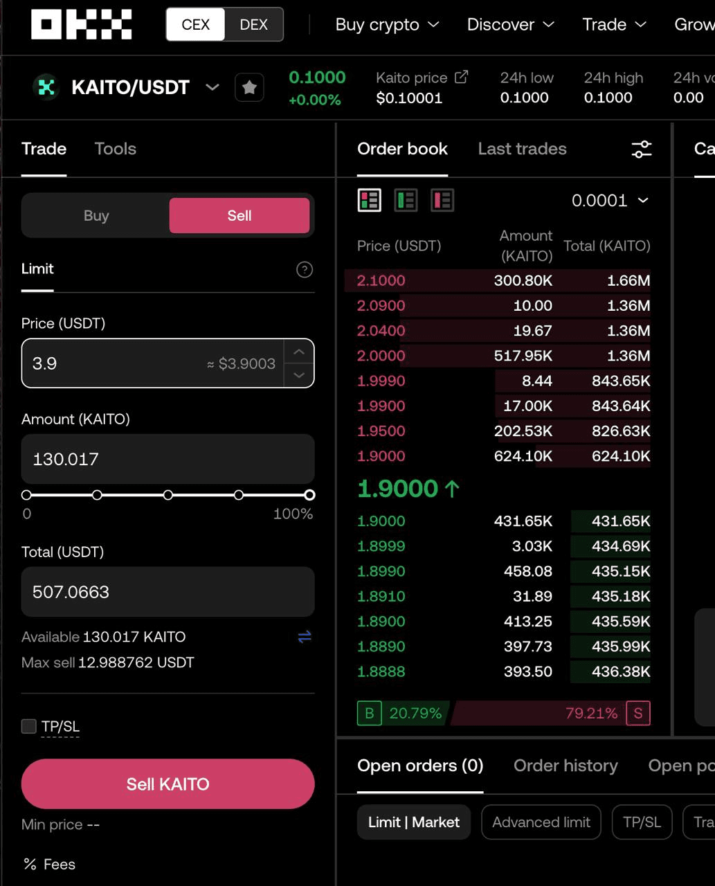Click the Total (USDT) input field
The height and width of the screenshot is (886, 715).
pos(168,592)
